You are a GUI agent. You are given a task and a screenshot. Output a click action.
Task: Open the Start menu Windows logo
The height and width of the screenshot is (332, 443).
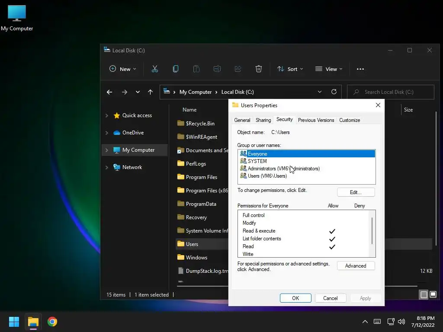14,322
